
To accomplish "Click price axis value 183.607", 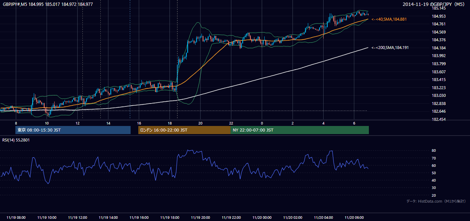I will click(x=439, y=72).
